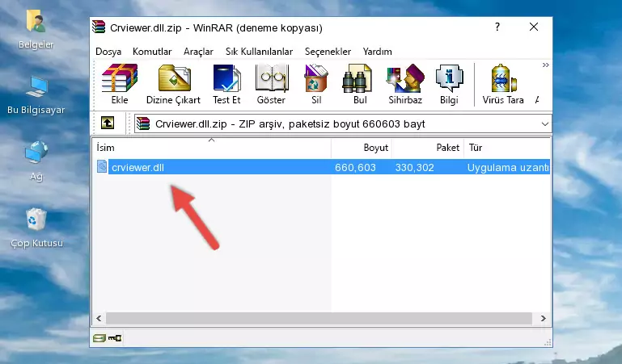Click the 330,302 packed size value
Screen dimensions: 622x364
(414, 167)
